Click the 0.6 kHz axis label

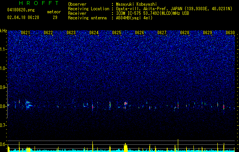click(x=3, y=144)
